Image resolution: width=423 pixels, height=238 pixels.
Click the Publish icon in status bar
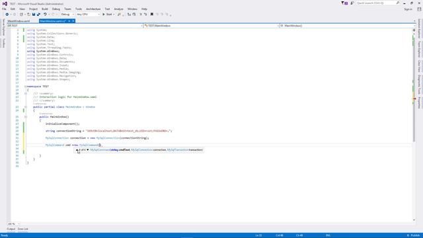[x=408, y=235]
